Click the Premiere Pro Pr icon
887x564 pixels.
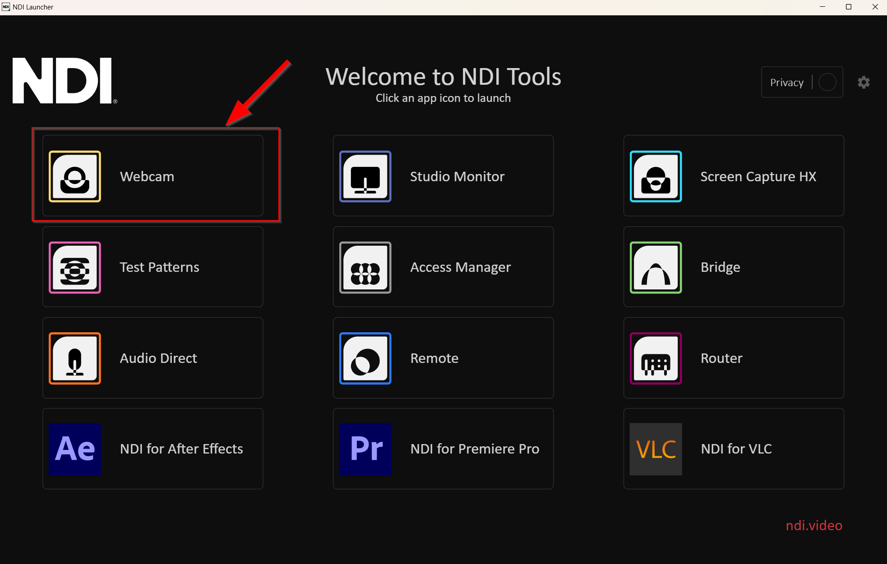click(365, 449)
